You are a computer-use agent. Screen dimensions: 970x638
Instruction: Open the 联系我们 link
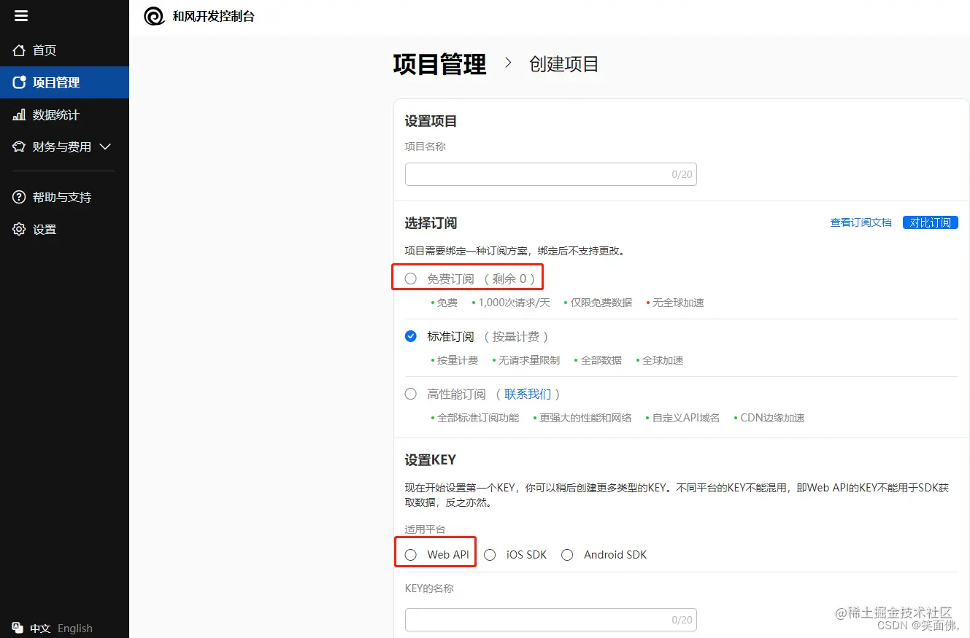(528, 394)
